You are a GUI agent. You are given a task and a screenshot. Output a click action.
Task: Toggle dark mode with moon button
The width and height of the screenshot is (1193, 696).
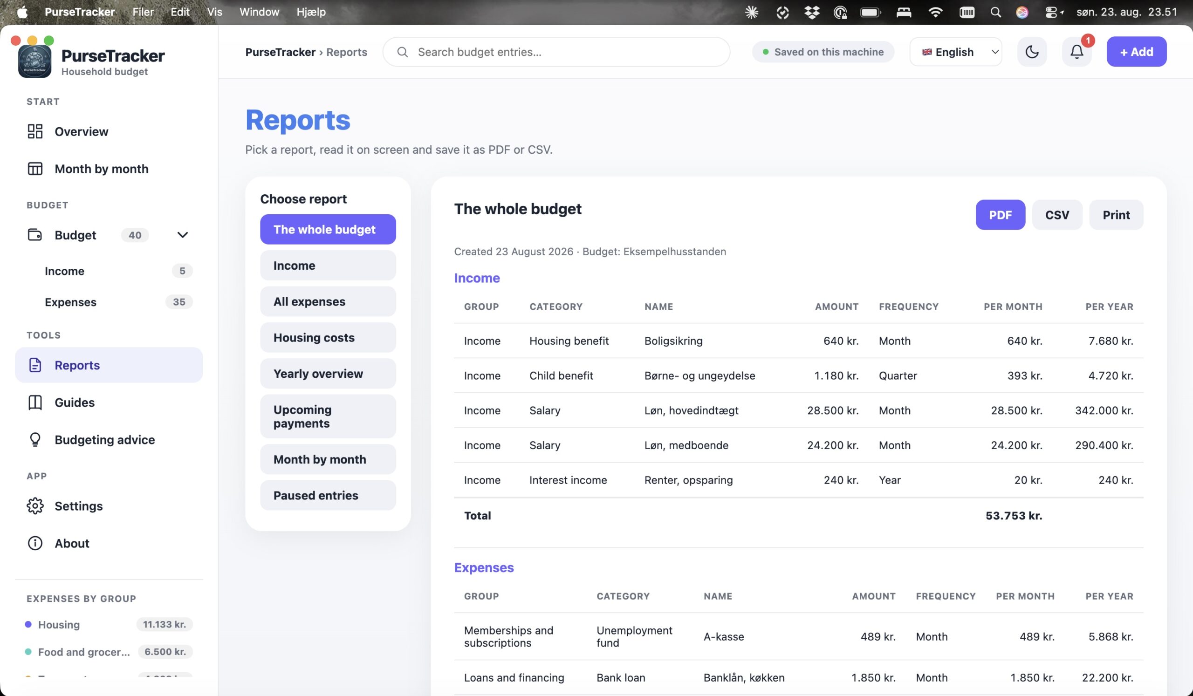coord(1032,52)
